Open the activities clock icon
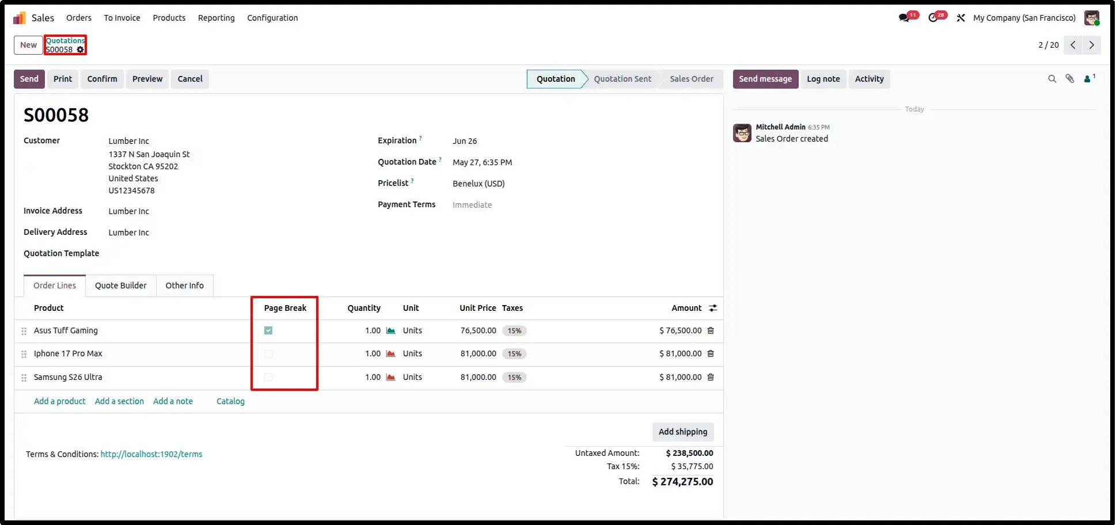The image size is (1116, 525). tap(933, 18)
